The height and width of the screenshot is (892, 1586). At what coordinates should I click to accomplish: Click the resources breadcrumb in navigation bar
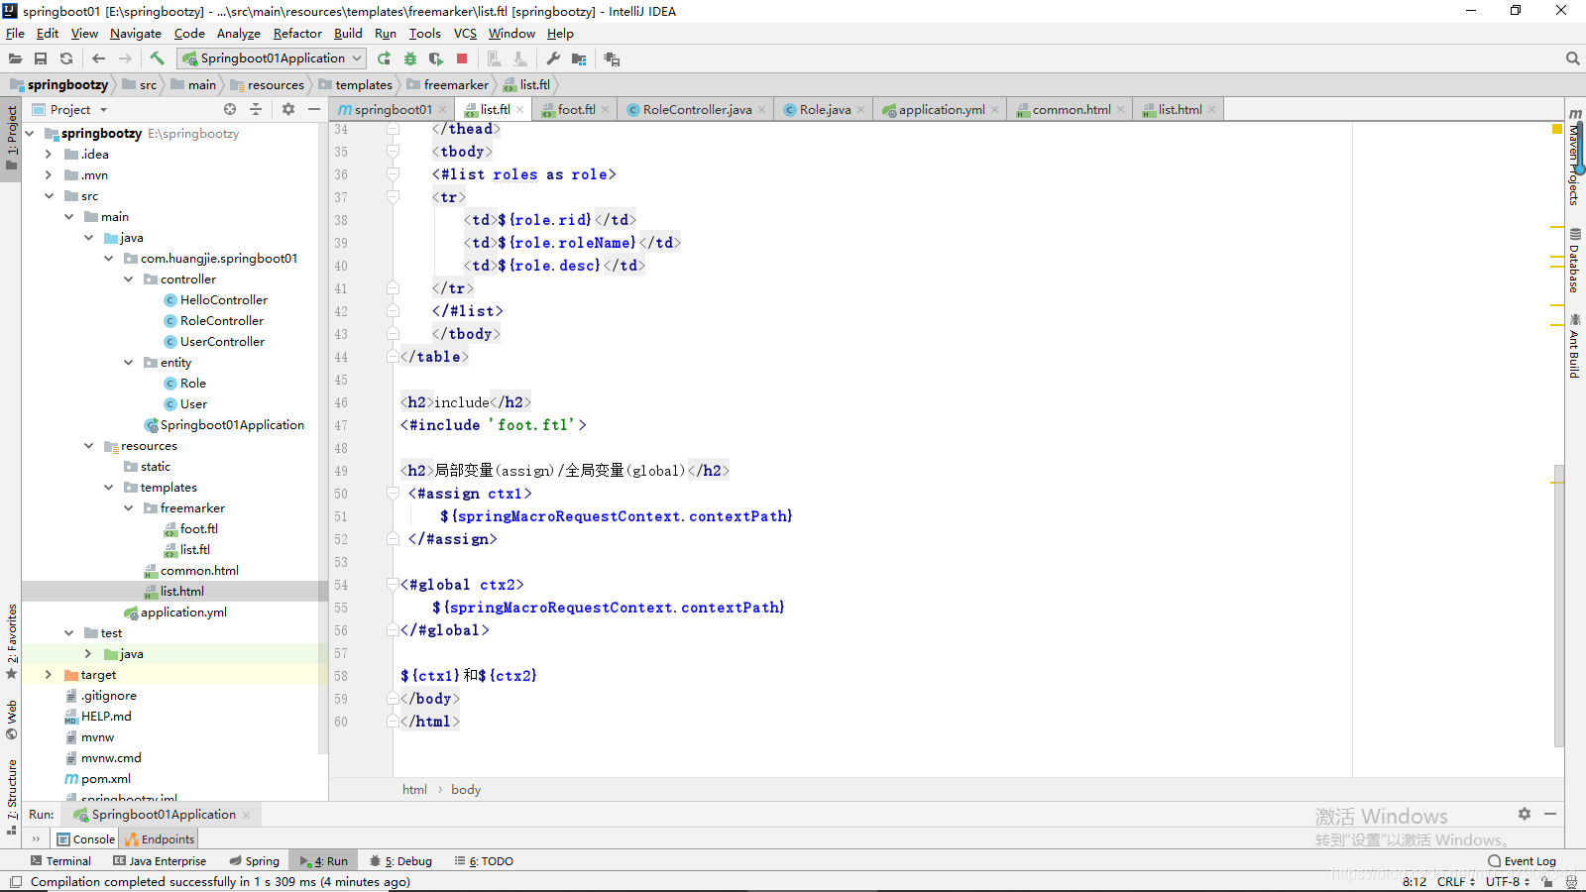coord(267,84)
